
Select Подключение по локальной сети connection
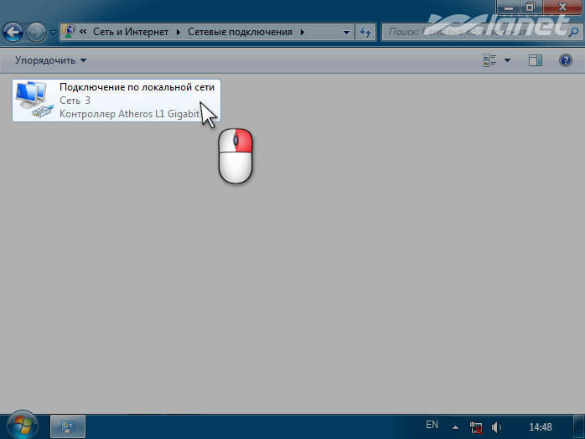(116, 100)
